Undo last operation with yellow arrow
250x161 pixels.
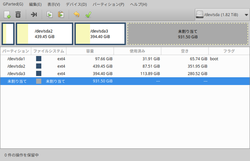pos(77,14)
